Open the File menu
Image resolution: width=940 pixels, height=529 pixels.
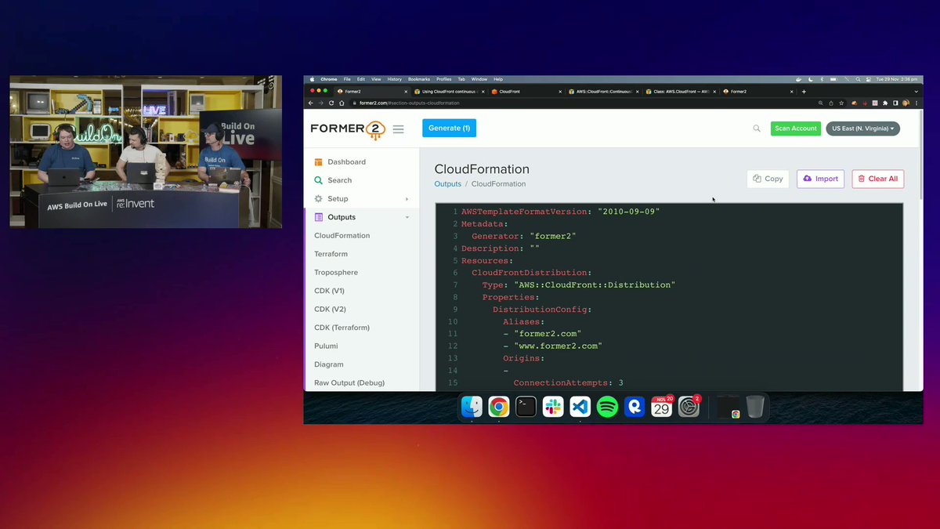pyautogui.click(x=347, y=79)
